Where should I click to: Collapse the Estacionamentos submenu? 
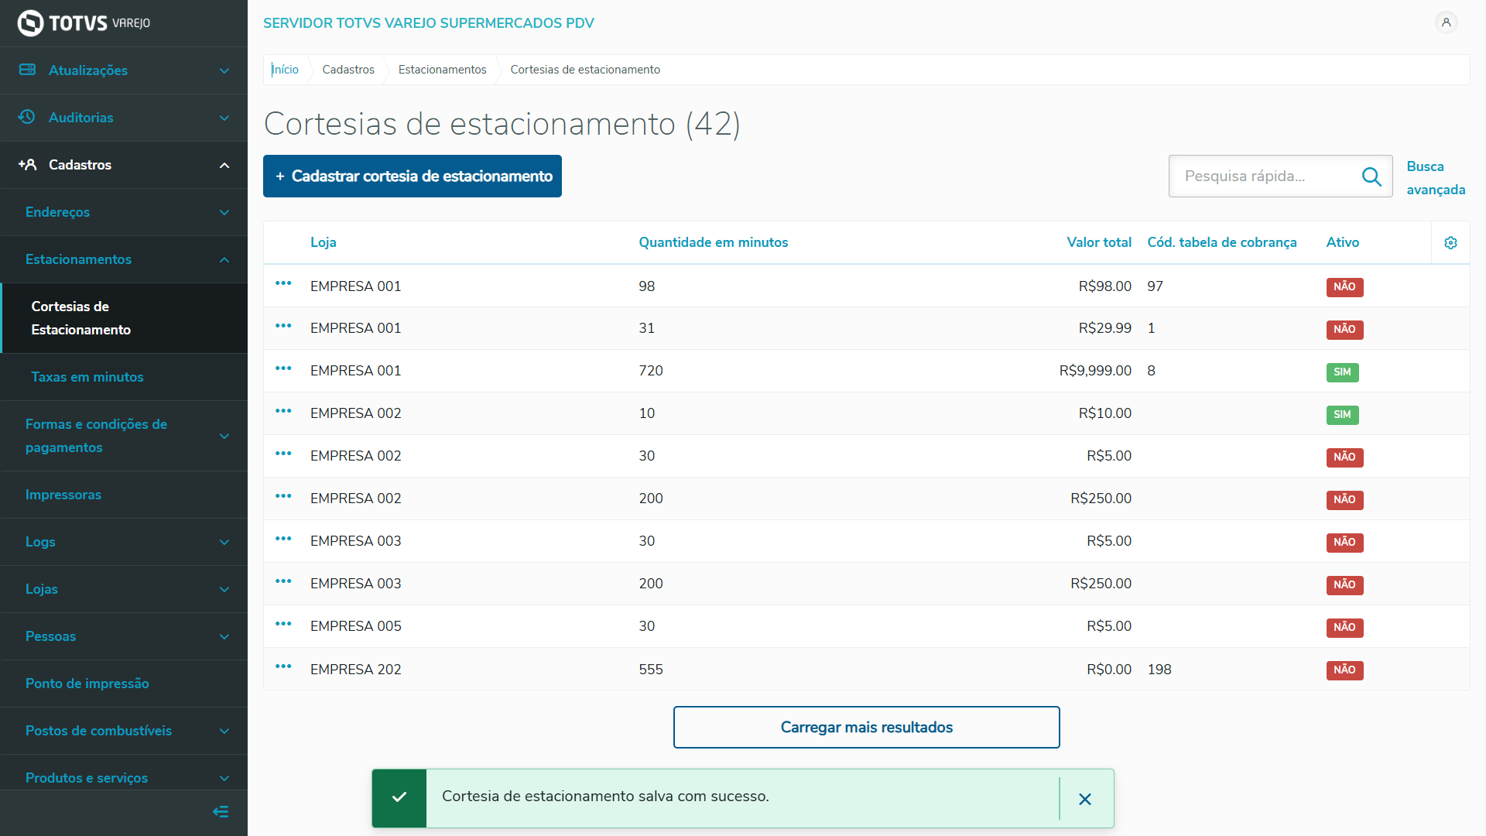pos(224,259)
